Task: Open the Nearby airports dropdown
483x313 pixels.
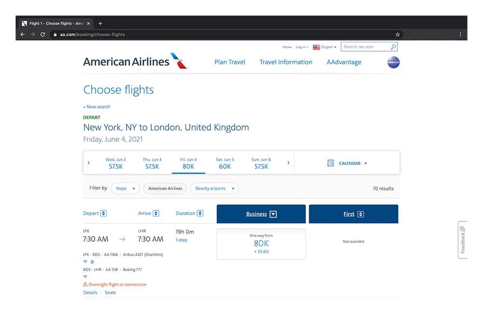Action: [214, 188]
